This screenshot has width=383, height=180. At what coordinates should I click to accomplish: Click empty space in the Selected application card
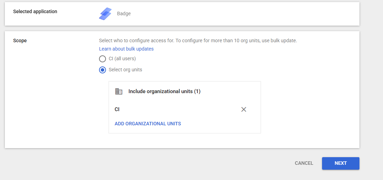point(244,14)
